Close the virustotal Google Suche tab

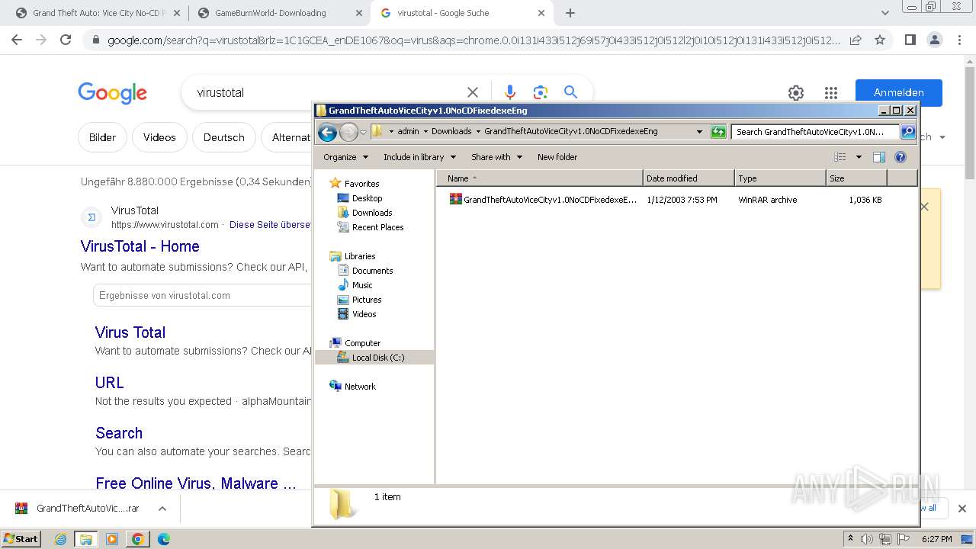tap(541, 13)
